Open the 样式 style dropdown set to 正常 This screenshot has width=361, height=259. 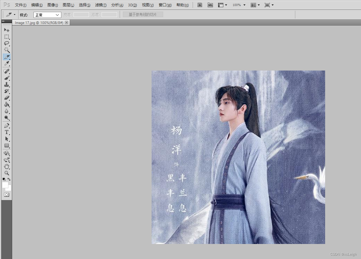[x=47, y=15]
